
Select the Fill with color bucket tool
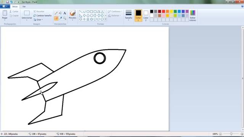[x=60, y=13]
